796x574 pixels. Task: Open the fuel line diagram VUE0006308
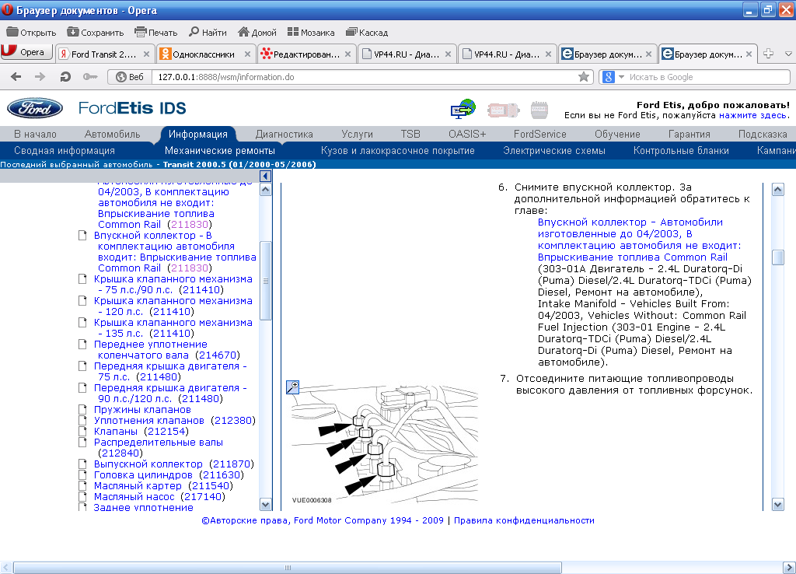[384, 444]
